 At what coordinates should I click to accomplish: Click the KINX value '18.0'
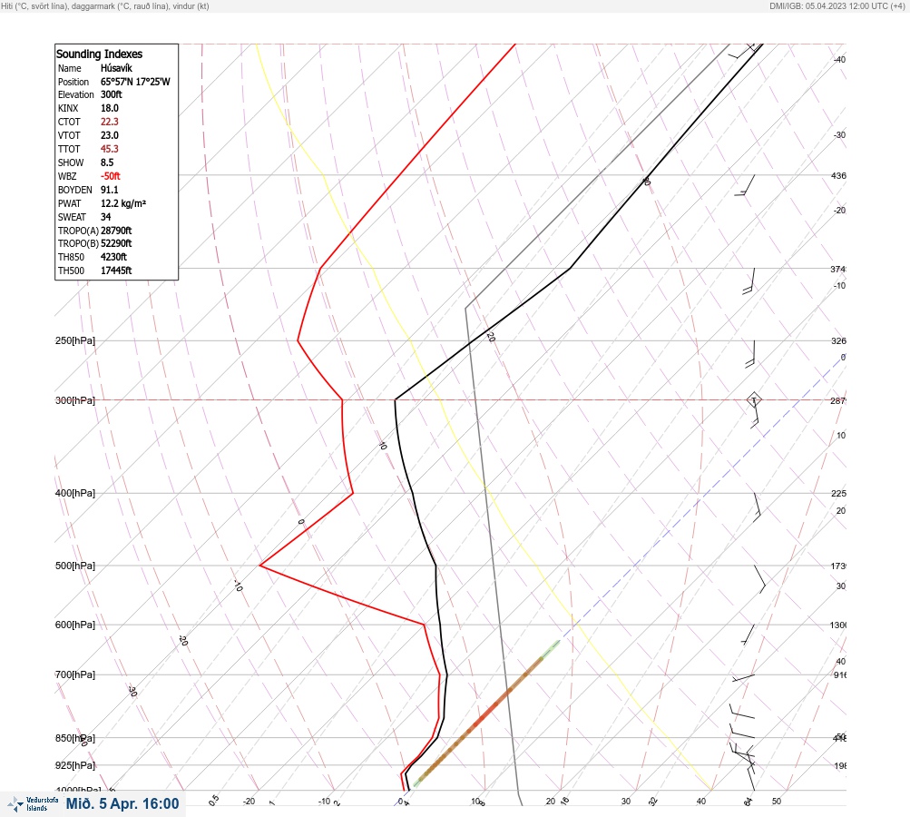click(x=109, y=108)
